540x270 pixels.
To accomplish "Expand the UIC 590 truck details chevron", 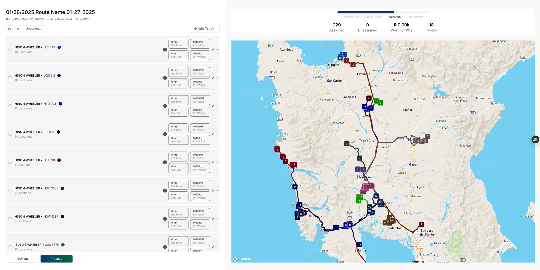I will coord(217,162).
